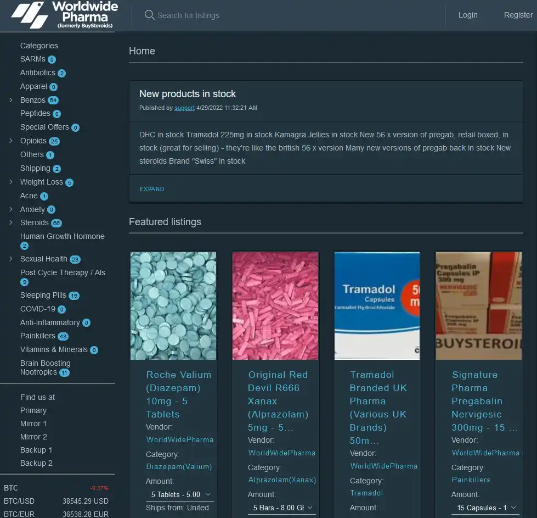The image size is (537, 518).
Task: Open the 5 Bars amount dropdown
Action: click(x=281, y=507)
